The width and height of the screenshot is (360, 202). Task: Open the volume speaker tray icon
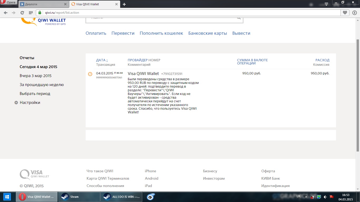pyautogui.click(x=325, y=197)
